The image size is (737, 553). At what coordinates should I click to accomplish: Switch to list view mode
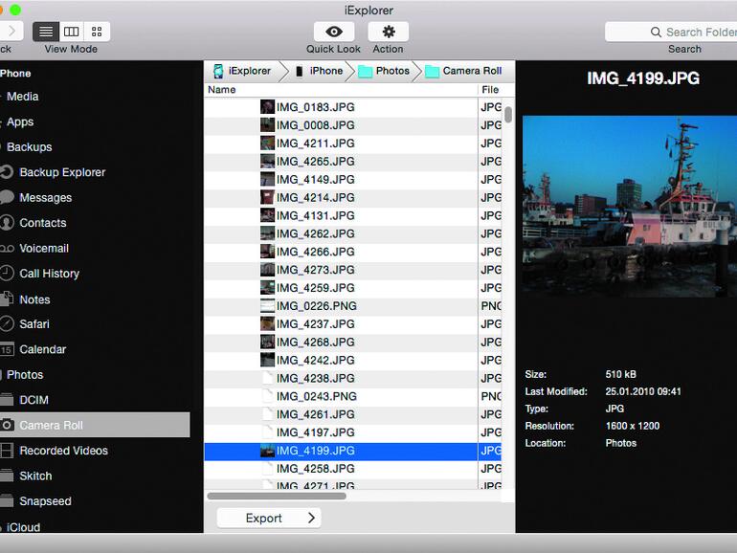tap(46, 32)
